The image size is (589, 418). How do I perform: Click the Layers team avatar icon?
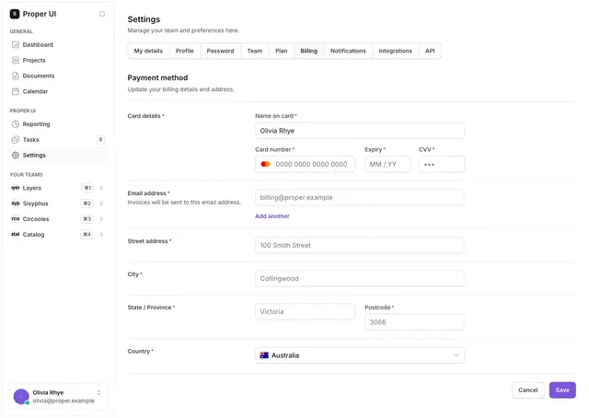16,188
